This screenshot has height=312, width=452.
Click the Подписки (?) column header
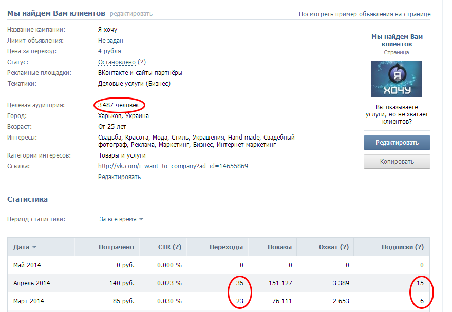pos(402,247)
